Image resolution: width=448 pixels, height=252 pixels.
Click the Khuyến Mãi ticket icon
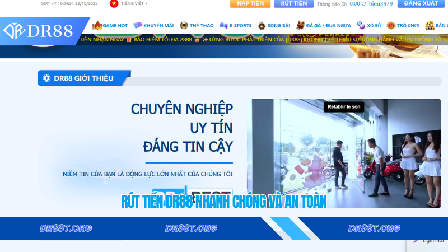pos(138,25)
